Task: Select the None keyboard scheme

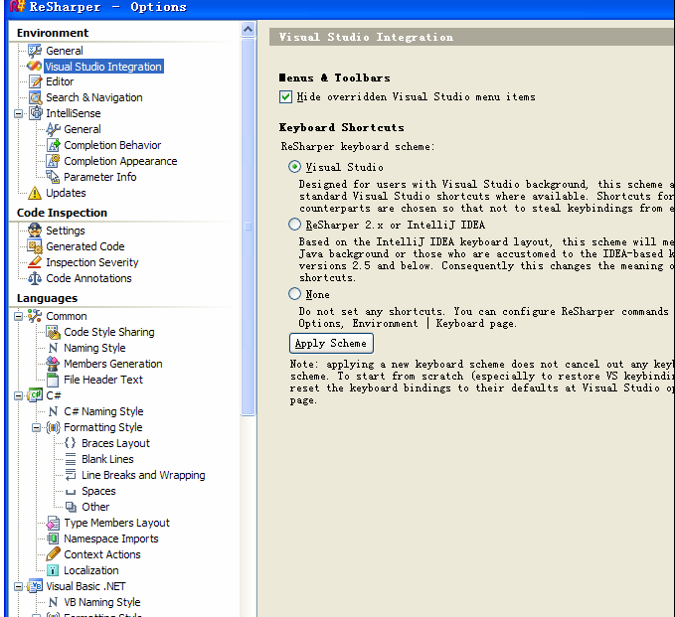Action: point(295,294)
